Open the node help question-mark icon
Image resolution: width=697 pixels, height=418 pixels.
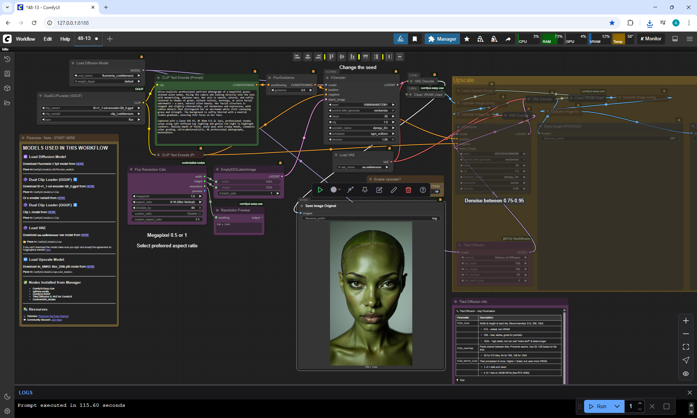coord(423,190)
